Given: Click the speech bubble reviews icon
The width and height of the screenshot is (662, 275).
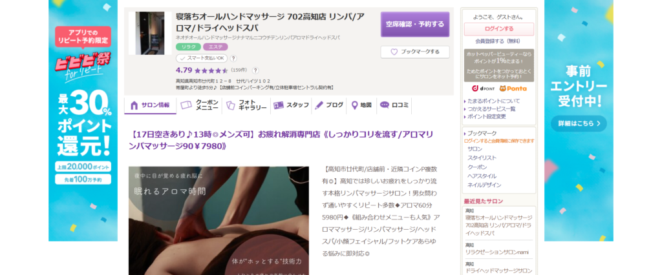Looking at the screenshot, I should pos(385,105).
